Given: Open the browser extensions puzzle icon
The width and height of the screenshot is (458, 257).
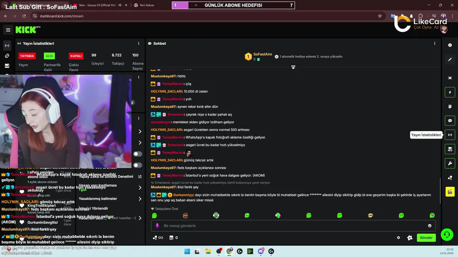Looking at the screenshot, I should coord(421,16).
